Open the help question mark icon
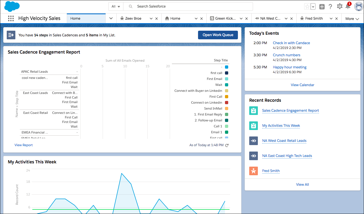The width and height of the screenshot is (364, 214). [330, 6]
